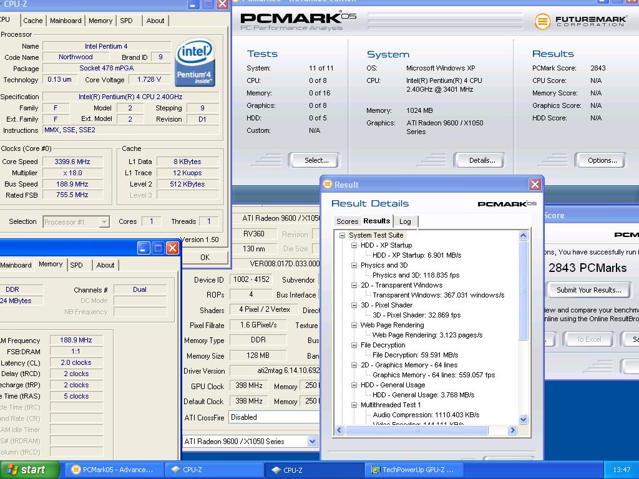Close the top CPU-Z window
Screen dimensions: 639x479
click(x=223, y=4)
